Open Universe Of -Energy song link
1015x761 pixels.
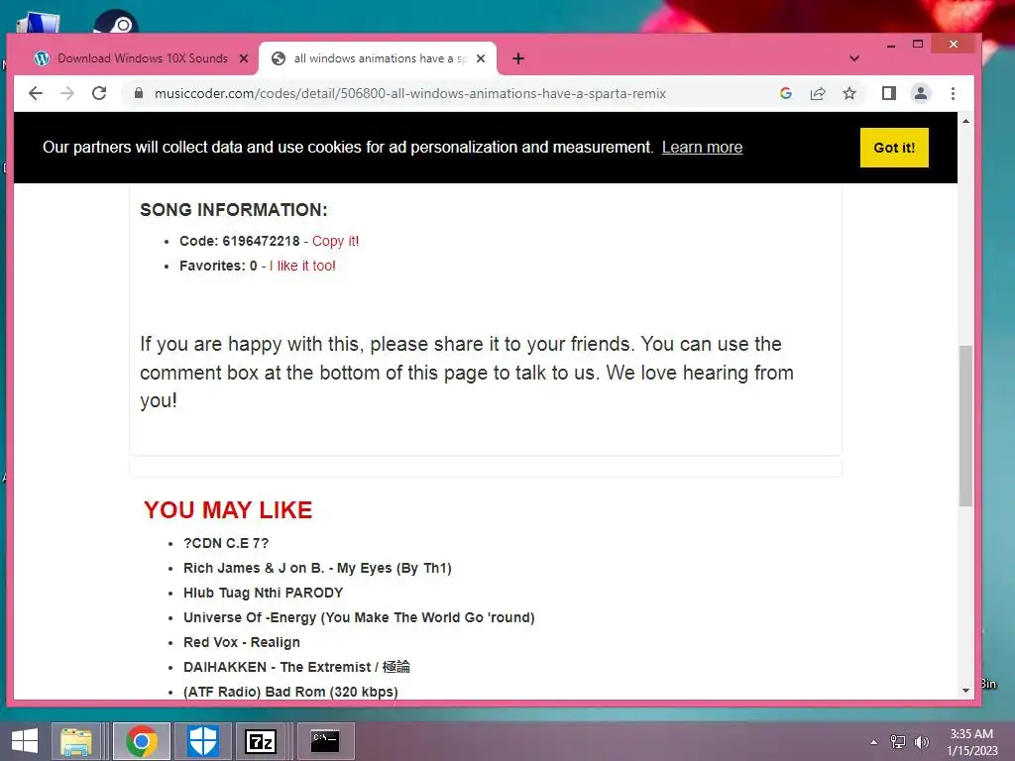click(x=359, y=617)
